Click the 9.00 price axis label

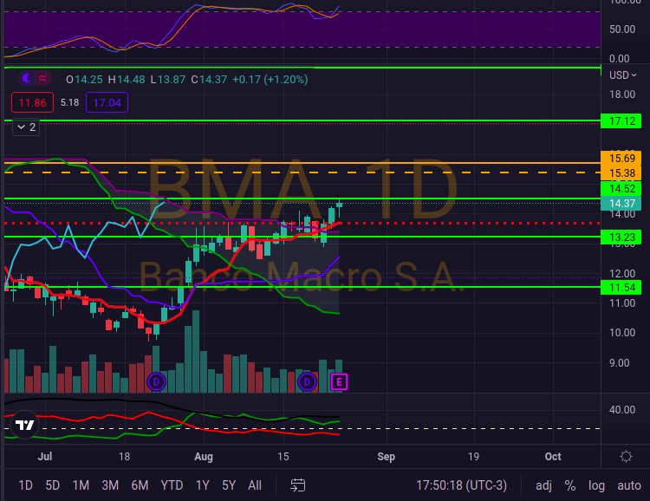(620, 363)
